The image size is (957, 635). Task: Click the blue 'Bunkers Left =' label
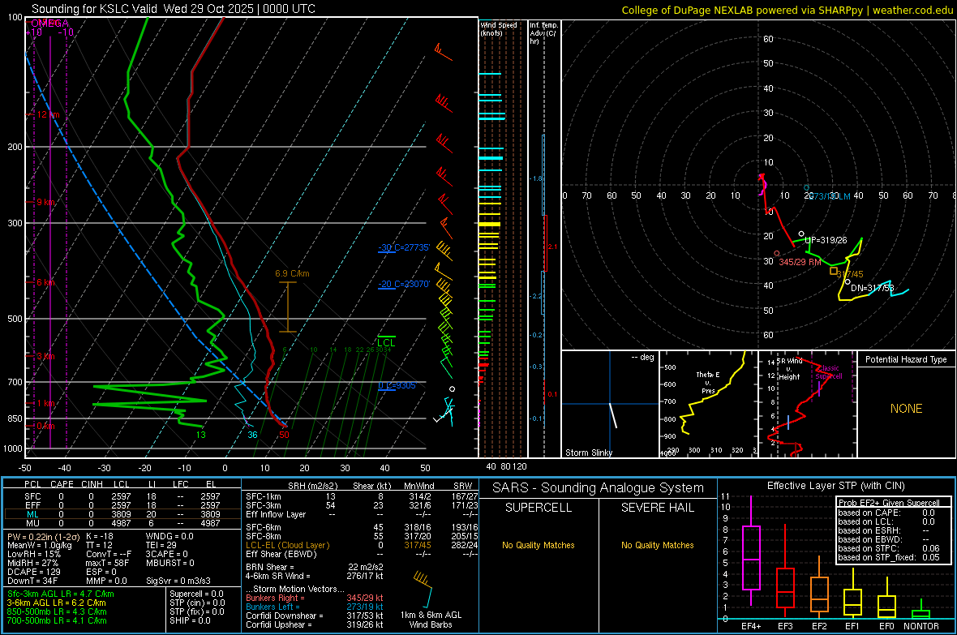tap(273, 607)
